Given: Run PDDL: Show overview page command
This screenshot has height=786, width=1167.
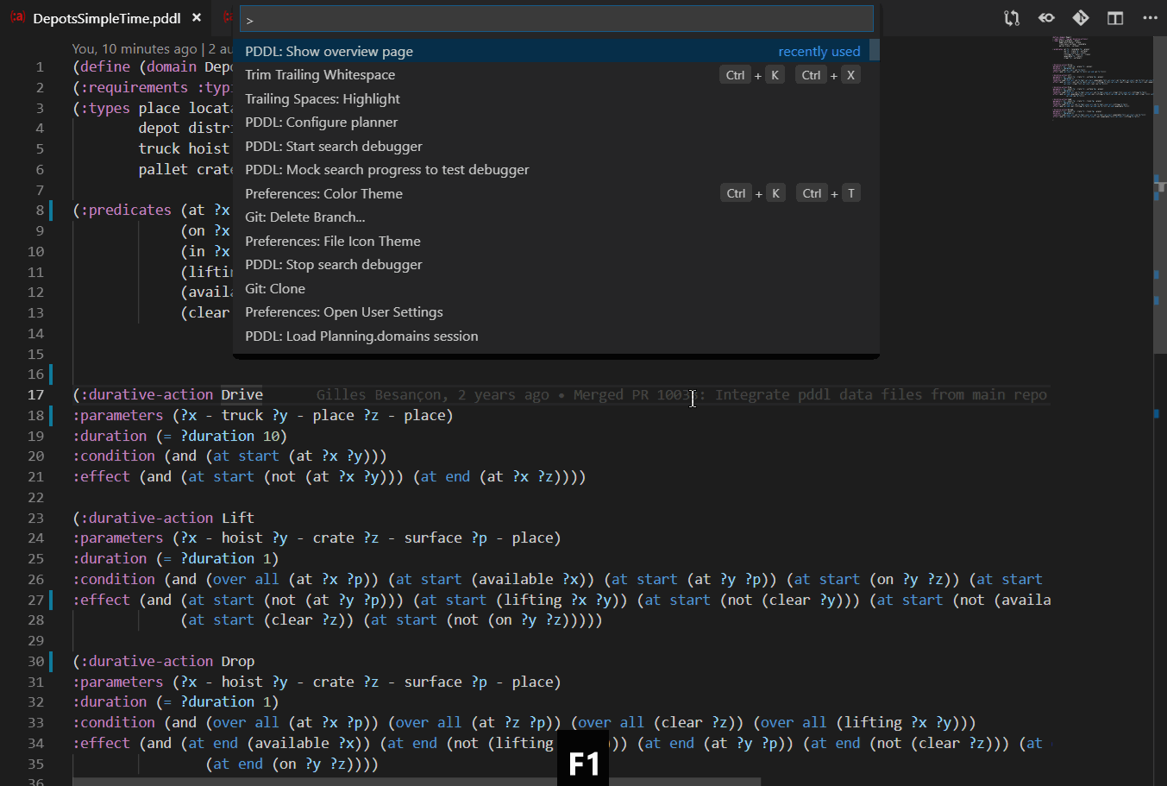Looking at the screenshot, I should 556,51.
